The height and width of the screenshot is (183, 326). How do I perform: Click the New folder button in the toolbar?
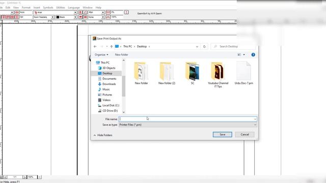121,55
